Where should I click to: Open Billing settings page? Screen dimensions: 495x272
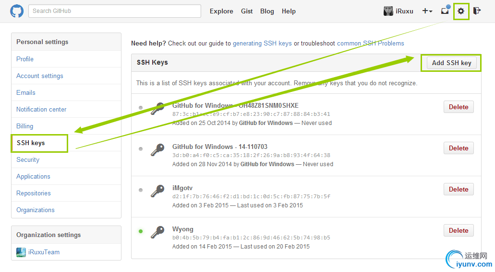point(24,126)
